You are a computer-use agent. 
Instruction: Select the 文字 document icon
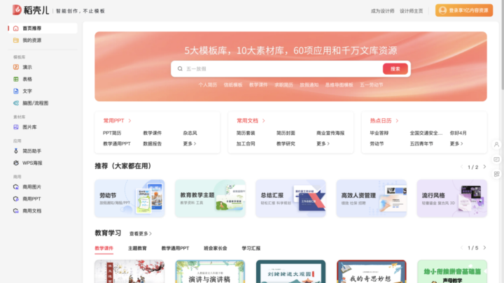(x=15, y=91)
